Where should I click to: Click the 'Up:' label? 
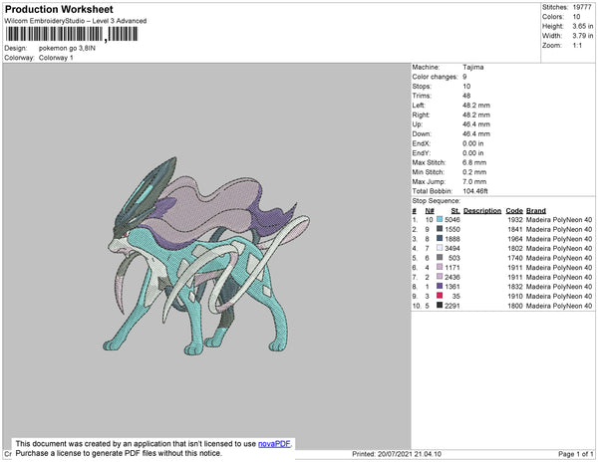click(x=418, y=124)
